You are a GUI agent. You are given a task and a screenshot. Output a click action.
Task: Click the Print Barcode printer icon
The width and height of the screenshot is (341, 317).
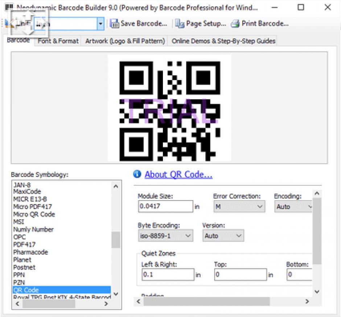click(235, 24)
